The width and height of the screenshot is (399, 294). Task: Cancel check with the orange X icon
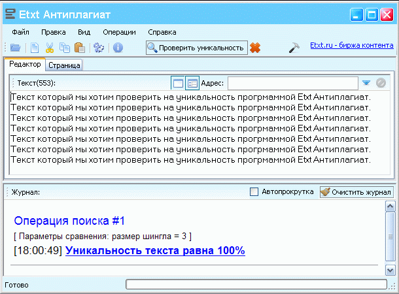(255, 48)
